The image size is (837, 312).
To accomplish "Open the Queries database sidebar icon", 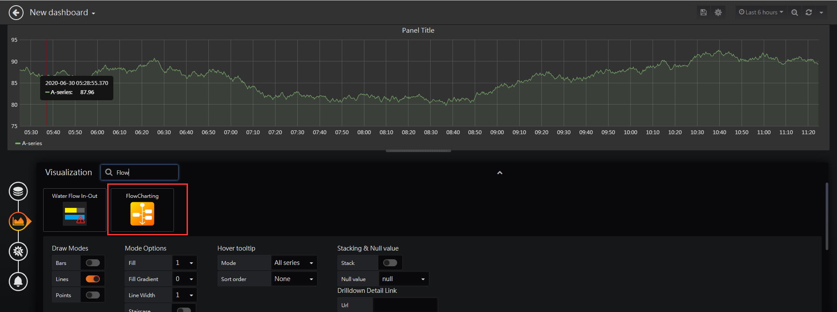I will (x=18, y=191).
